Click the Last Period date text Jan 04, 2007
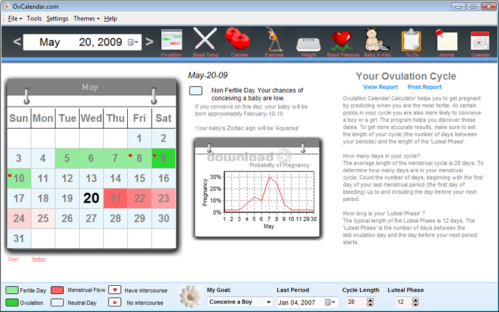 296,303
